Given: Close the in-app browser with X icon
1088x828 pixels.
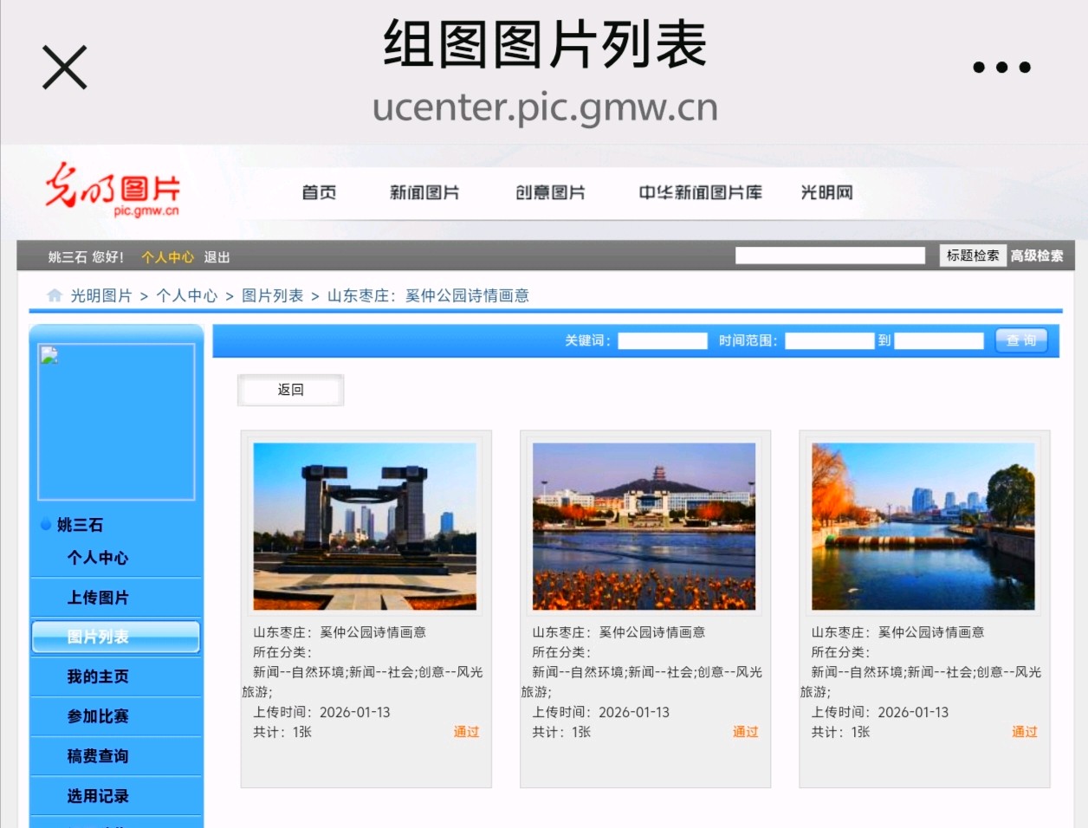Looking at the screenshot, I should pos(65,68).
